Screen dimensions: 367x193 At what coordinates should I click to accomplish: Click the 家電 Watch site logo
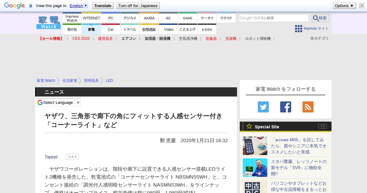(49, 22)
